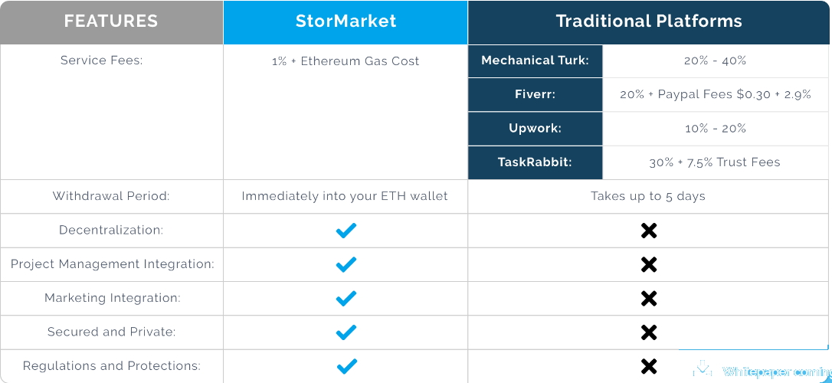Click the Decentralization blue checkmark icon
832x383 pixels.
tap(346, 231)
